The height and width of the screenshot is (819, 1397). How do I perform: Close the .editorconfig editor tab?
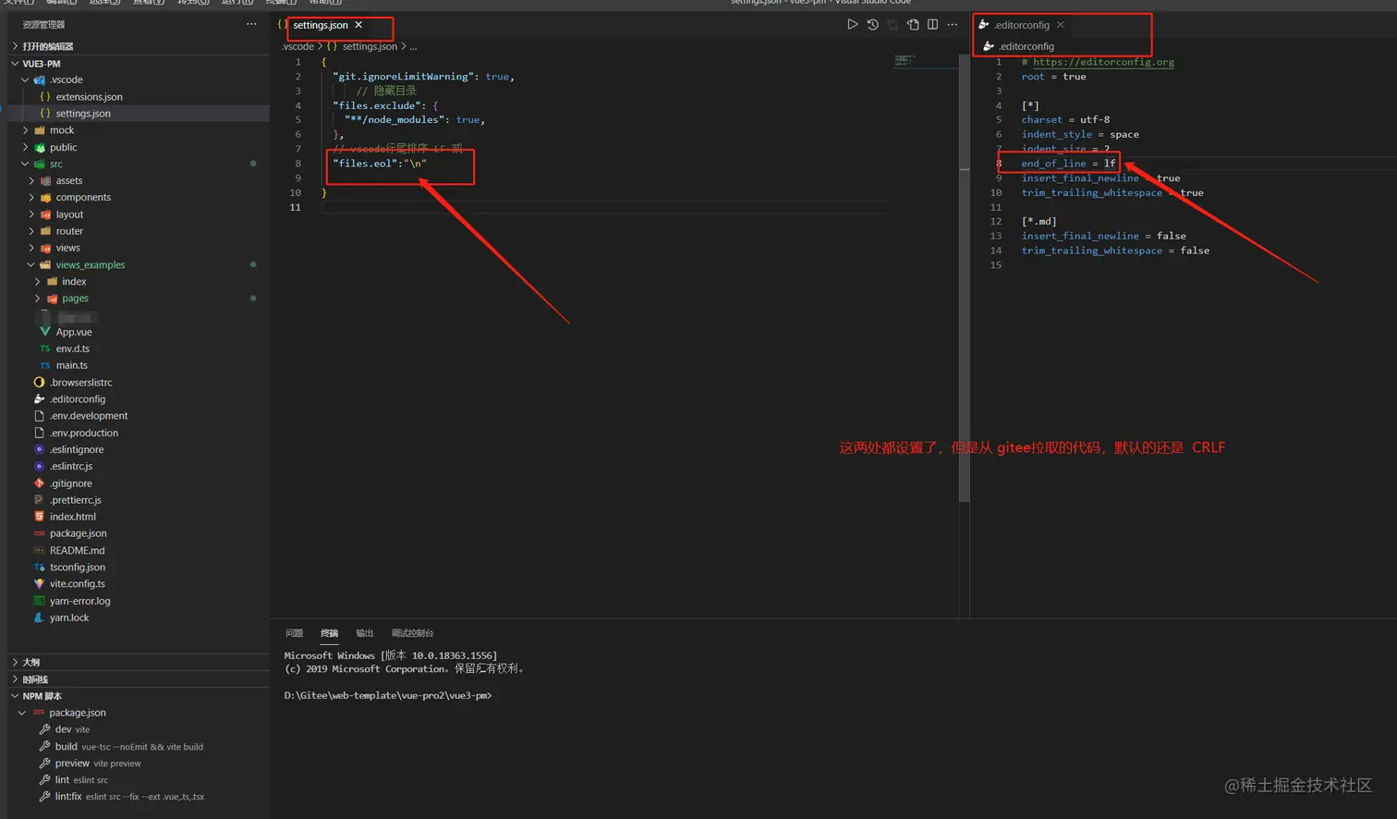(1061, 25)
